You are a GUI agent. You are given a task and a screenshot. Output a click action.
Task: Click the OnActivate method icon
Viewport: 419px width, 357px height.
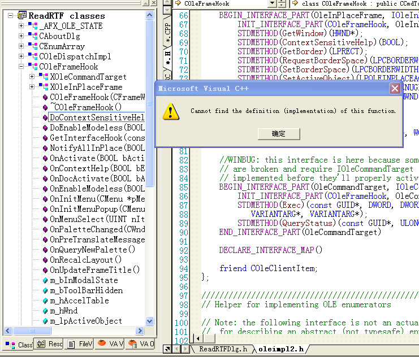(45, 158)
